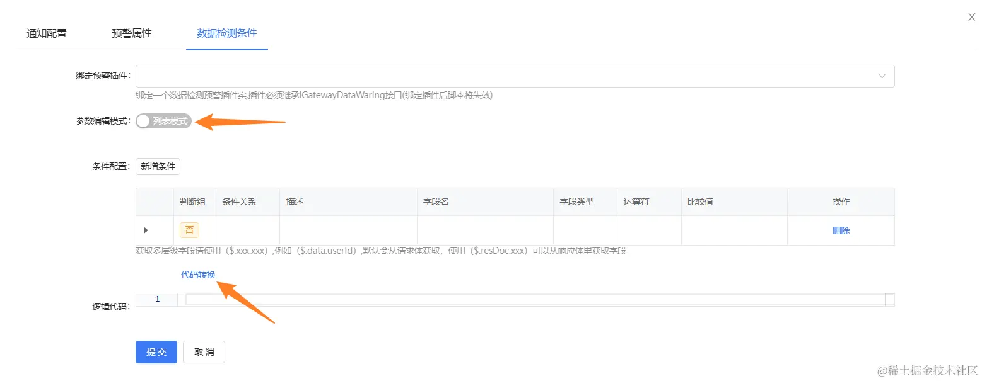Click the 逻辑代码 label
982x381 pixels.
click(112, 307)
